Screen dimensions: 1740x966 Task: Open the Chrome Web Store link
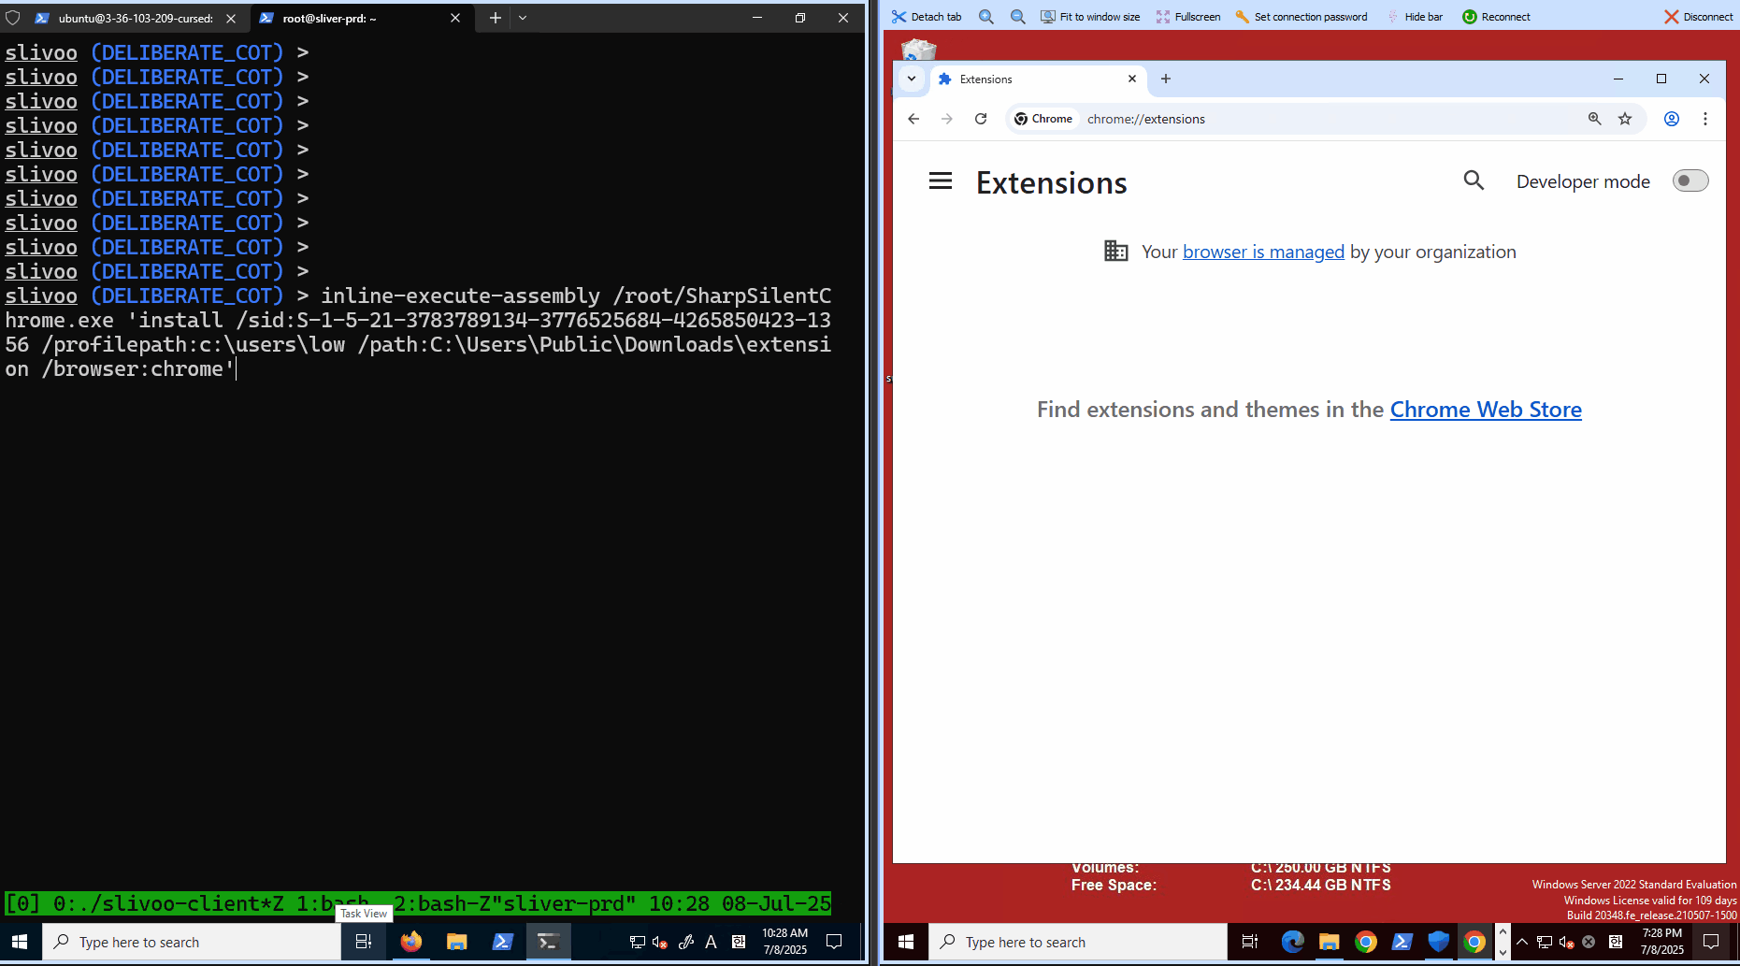pyautogui.click(x=1486, y=410)
